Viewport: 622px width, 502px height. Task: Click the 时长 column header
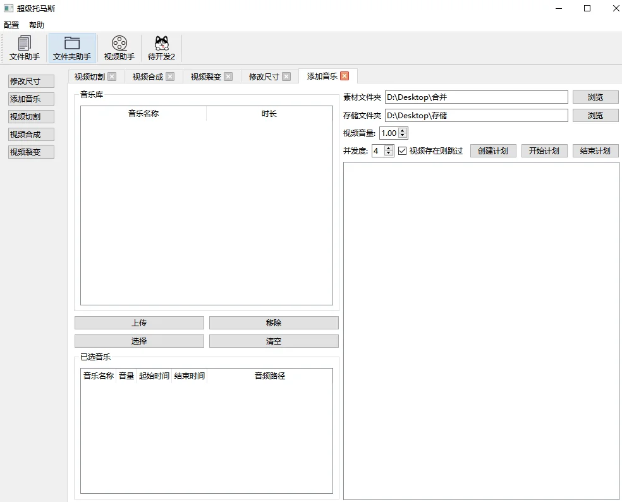click(269, 114)
